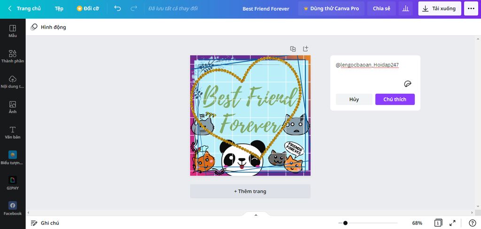The image size is (481, 229).
Task: Open the insights bar chart icon
Action: 405,8
